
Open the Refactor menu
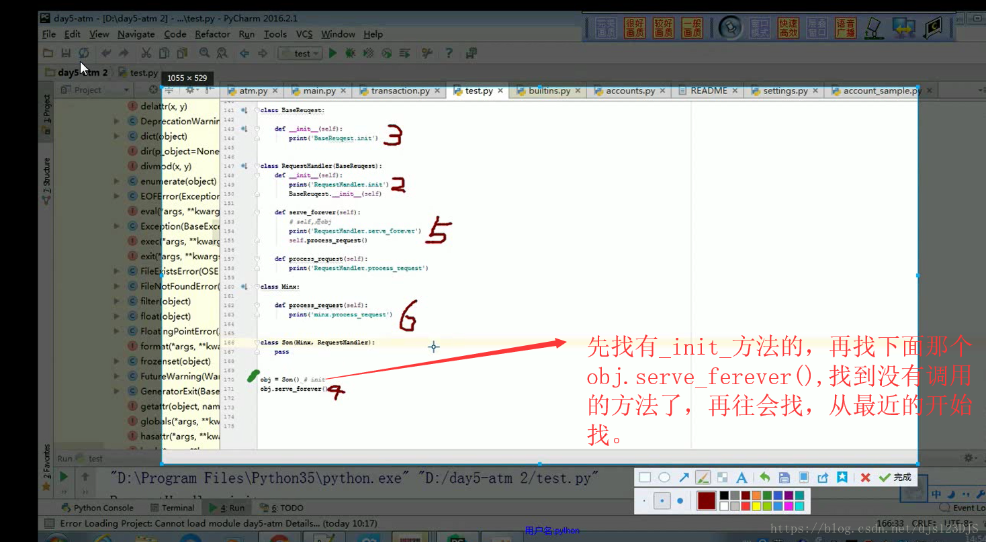click(x=212, y=34)
